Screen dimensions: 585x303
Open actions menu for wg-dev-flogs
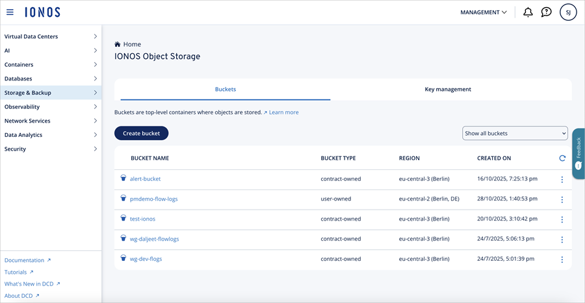562,260
